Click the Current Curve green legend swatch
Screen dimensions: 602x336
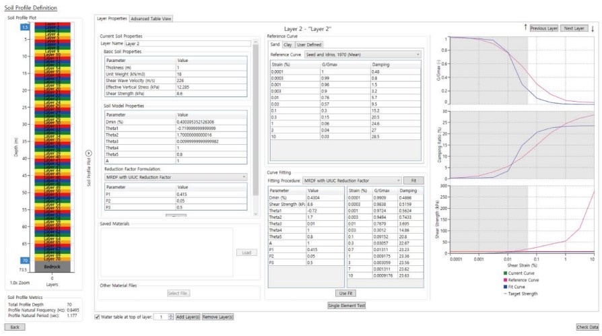(x=505, y=273)
